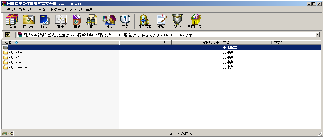Open the Tools (工具) menu

click(x=40, y=9)
